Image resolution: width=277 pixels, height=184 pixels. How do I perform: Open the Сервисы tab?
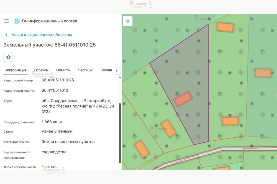pyautogui.click(x=41, y=70)
